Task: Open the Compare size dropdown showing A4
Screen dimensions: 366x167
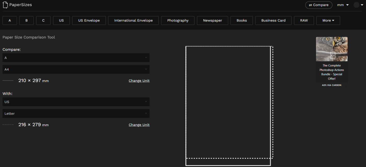Action: coord(76,69)
